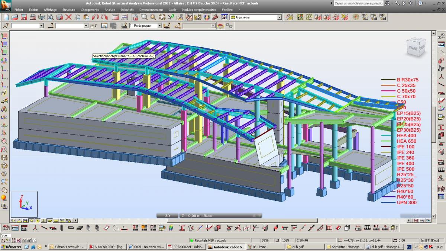Redo the last undone action
The image size is (446, 251).
click(x=104, y=17)
